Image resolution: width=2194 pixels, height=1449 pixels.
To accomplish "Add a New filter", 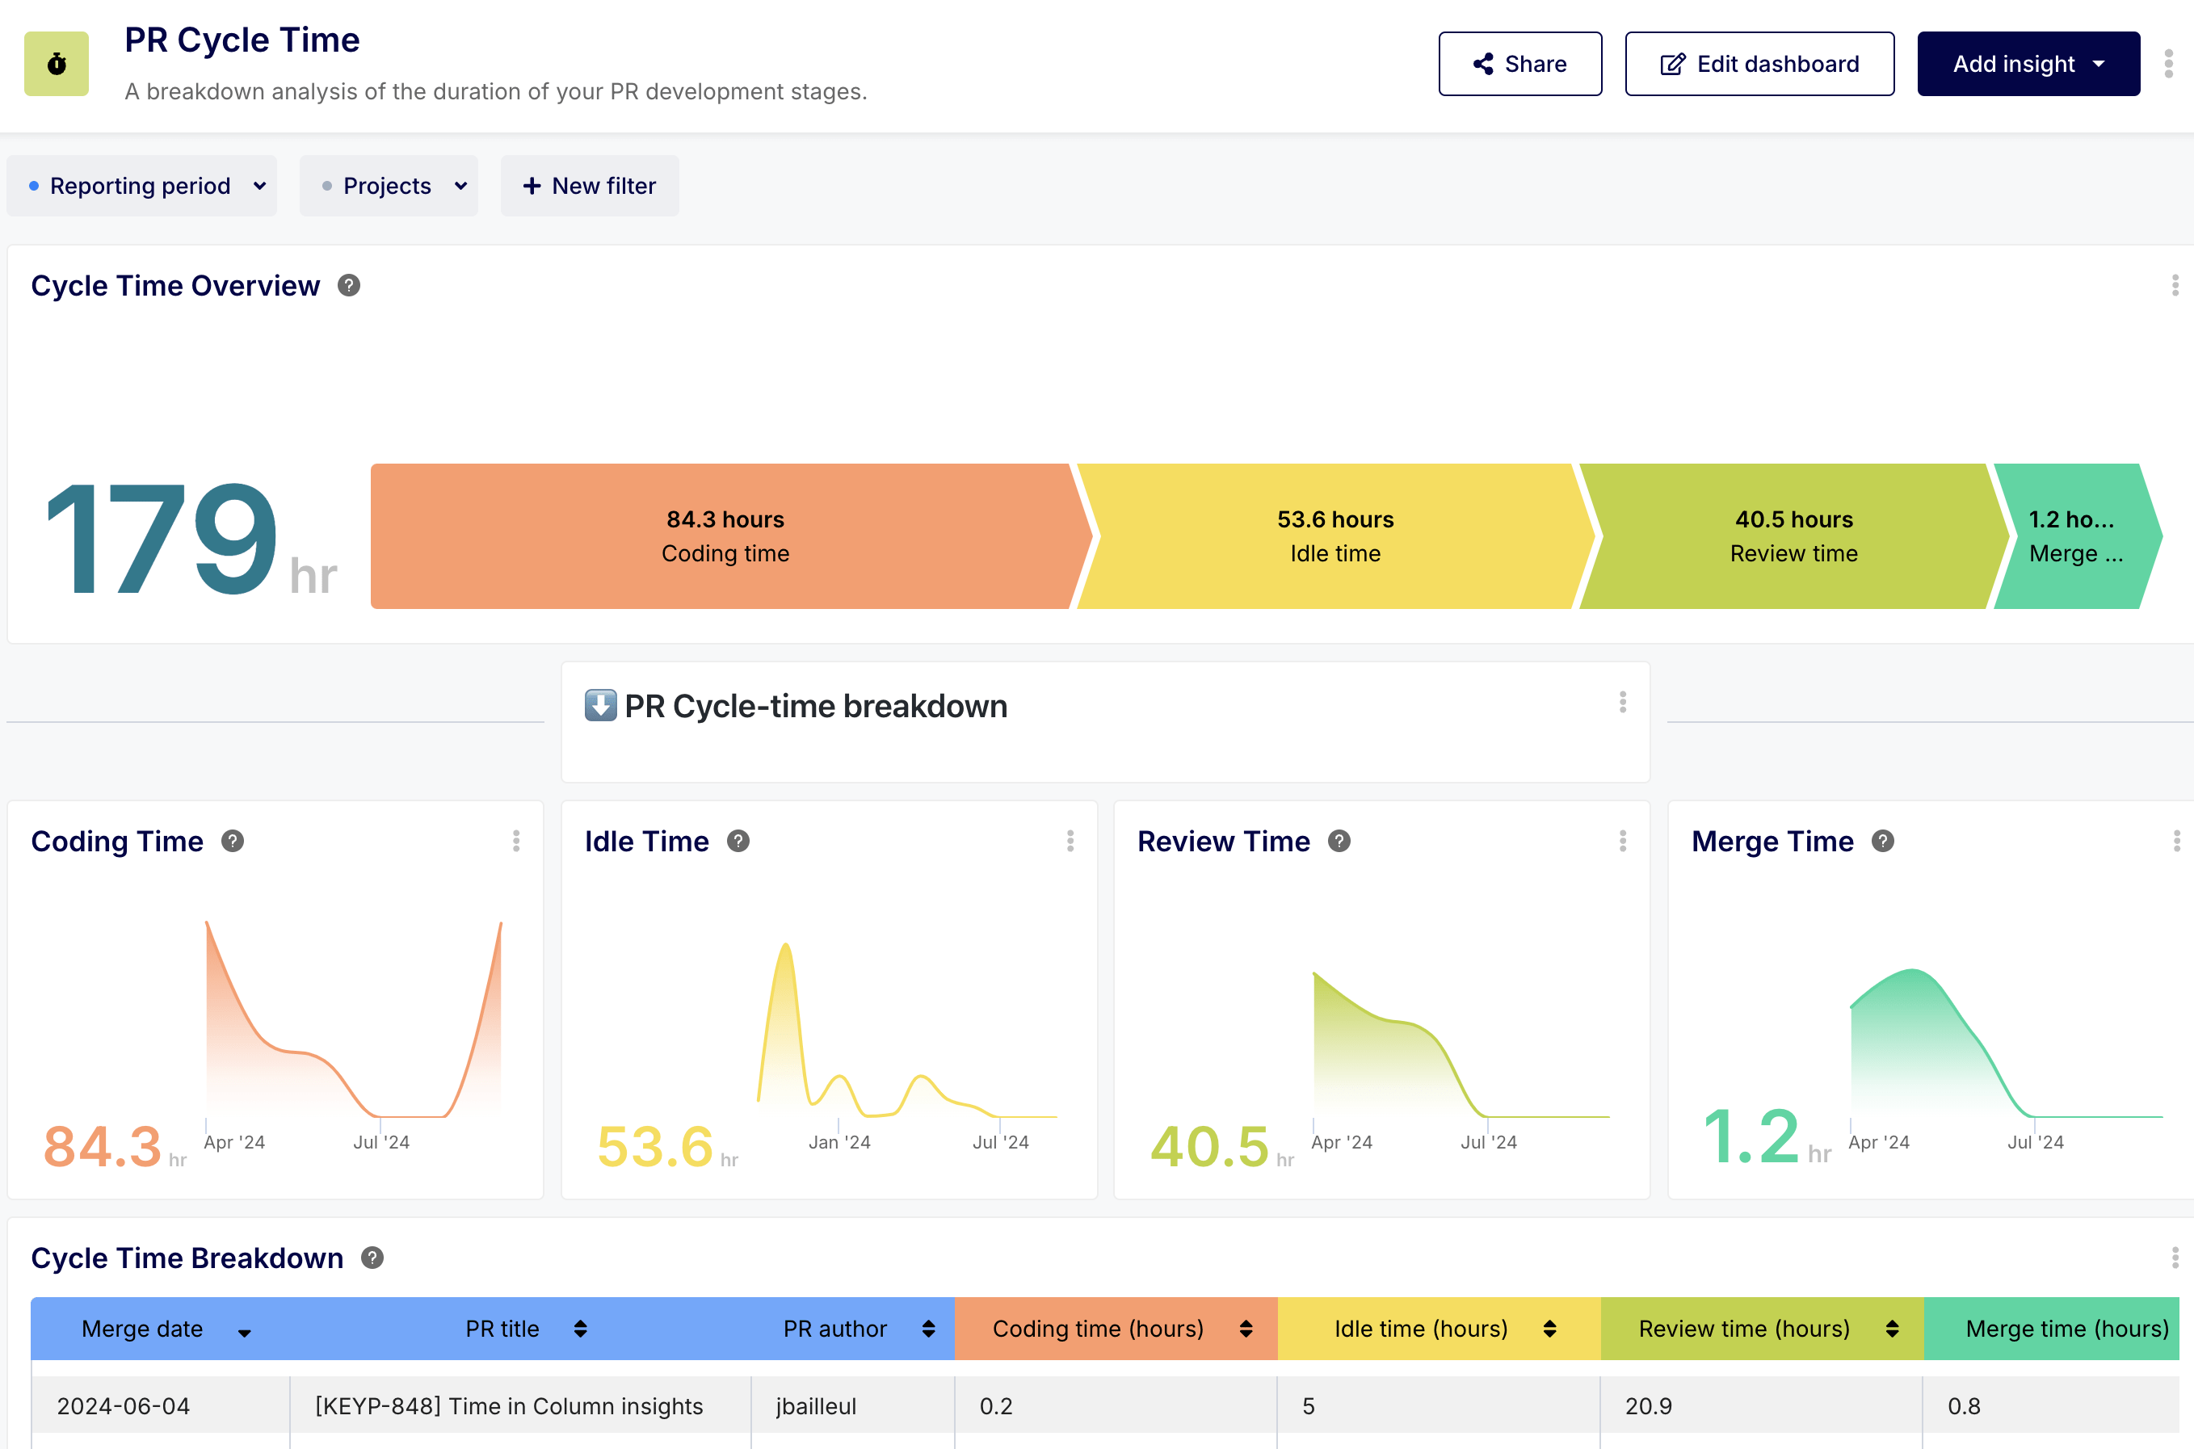I will [590, 186].
